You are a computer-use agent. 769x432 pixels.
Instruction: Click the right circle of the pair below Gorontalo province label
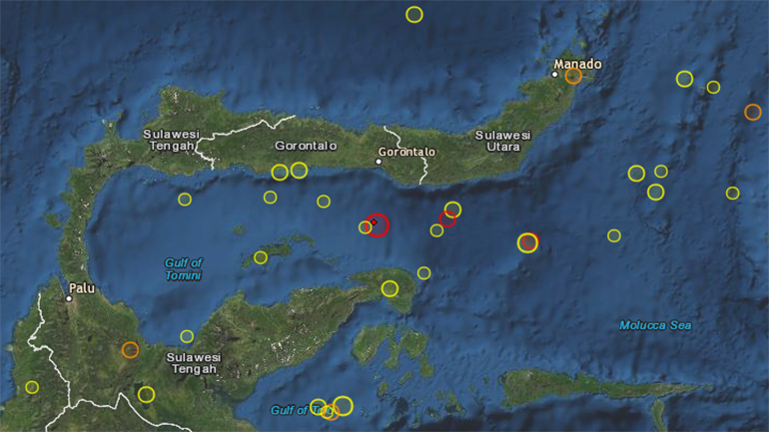pos(300,171)
